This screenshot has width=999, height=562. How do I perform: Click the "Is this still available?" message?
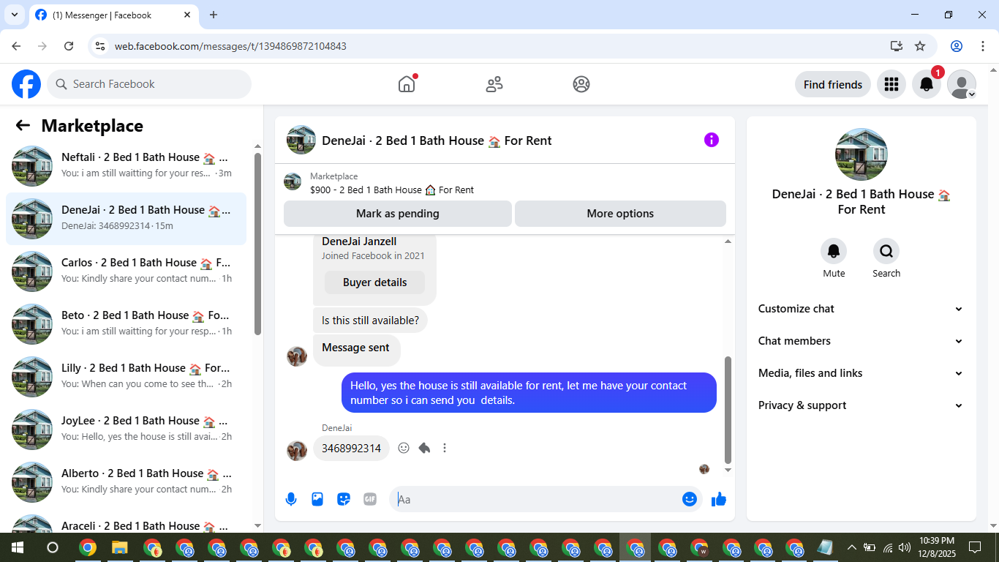370,321
